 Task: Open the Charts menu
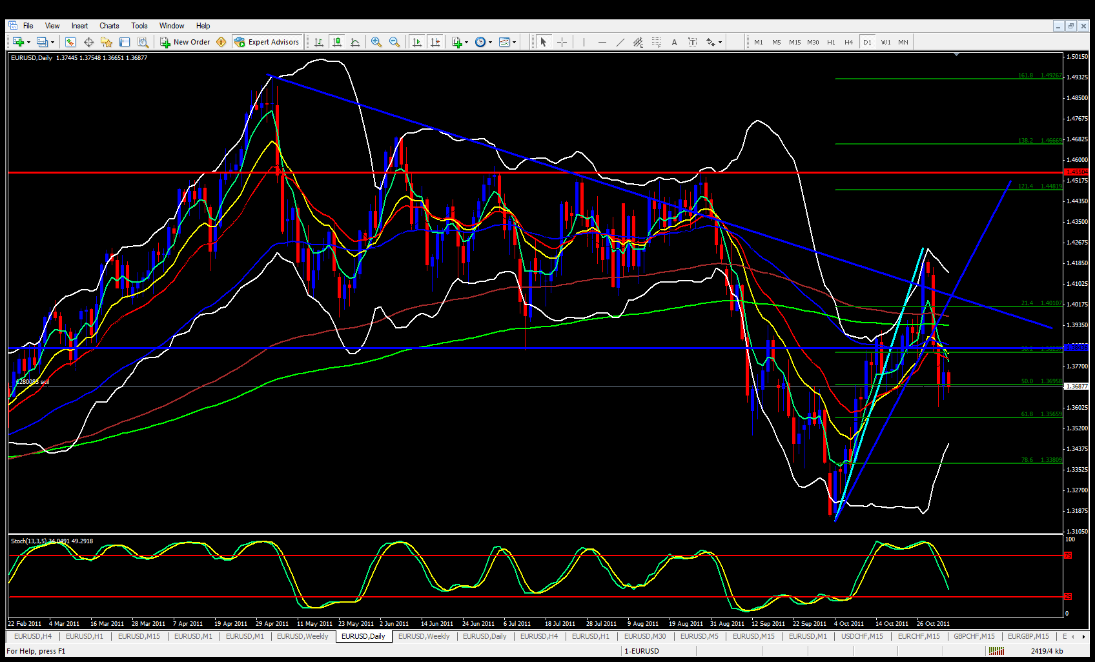coord(109,26)
